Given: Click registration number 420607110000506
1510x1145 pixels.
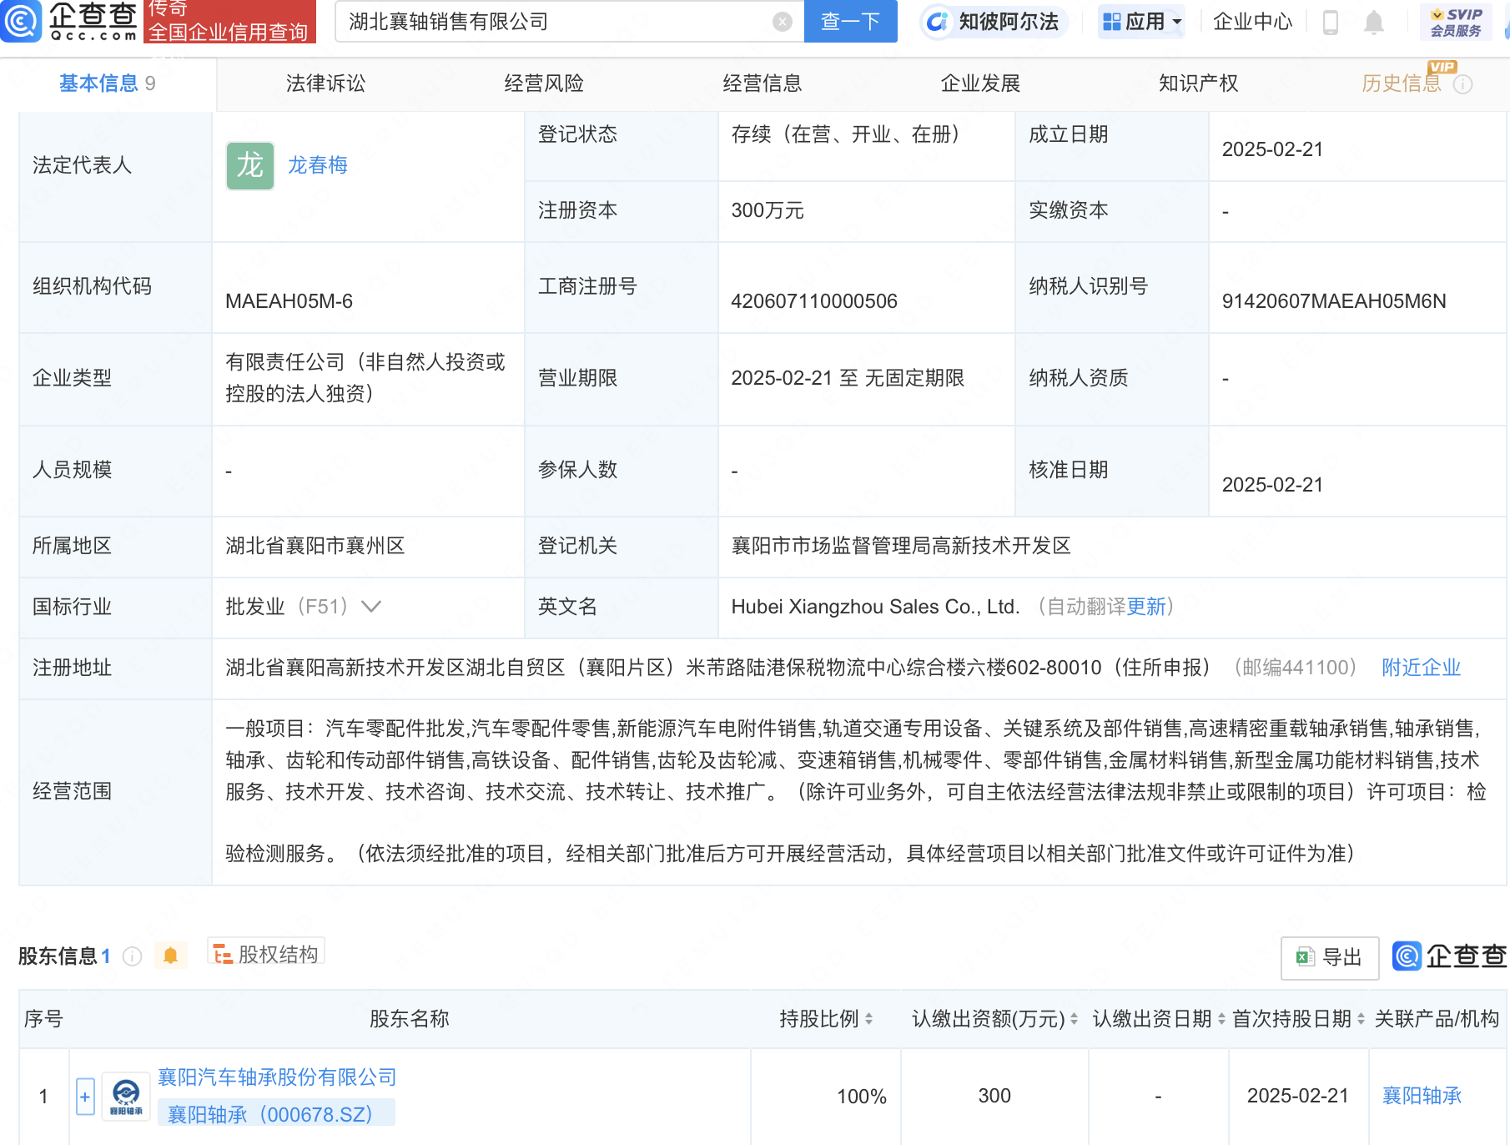Looking at the screenshot, I should tap(814, 301).
